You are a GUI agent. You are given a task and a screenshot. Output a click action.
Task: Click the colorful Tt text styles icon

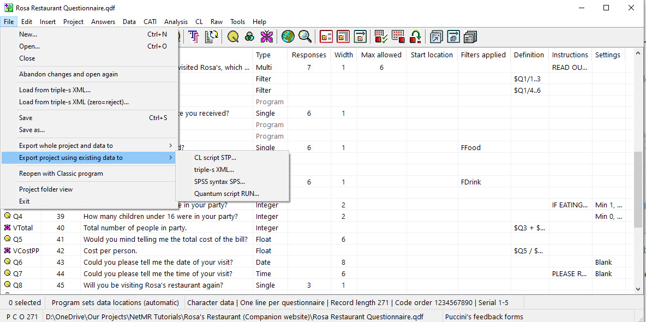[x=194, y=37]
